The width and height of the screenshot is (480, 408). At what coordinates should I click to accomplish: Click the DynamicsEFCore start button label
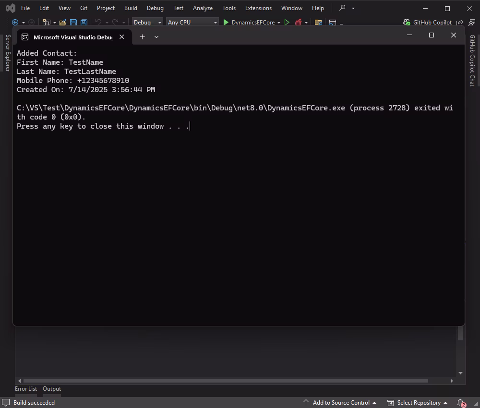tap(253, 23)
